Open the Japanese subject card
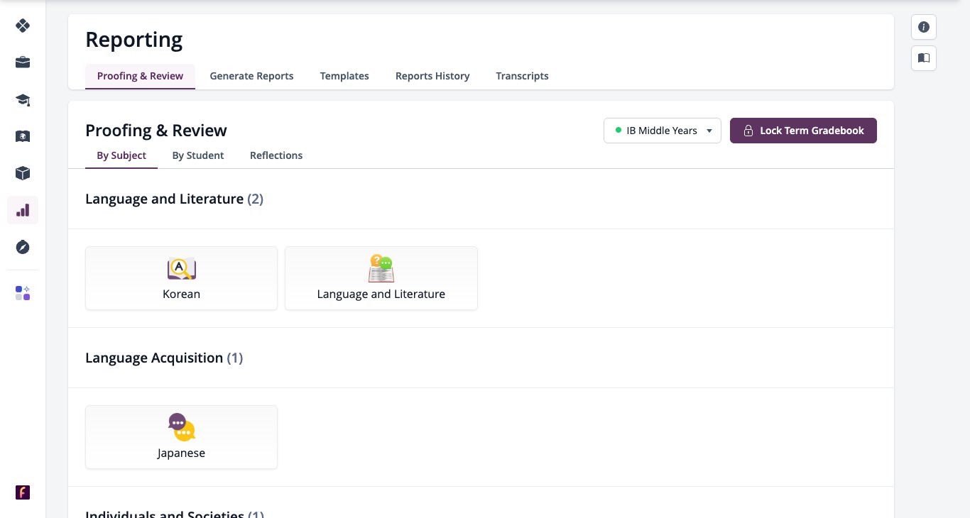This screenshot has height=518, width=970. point(181,437)
